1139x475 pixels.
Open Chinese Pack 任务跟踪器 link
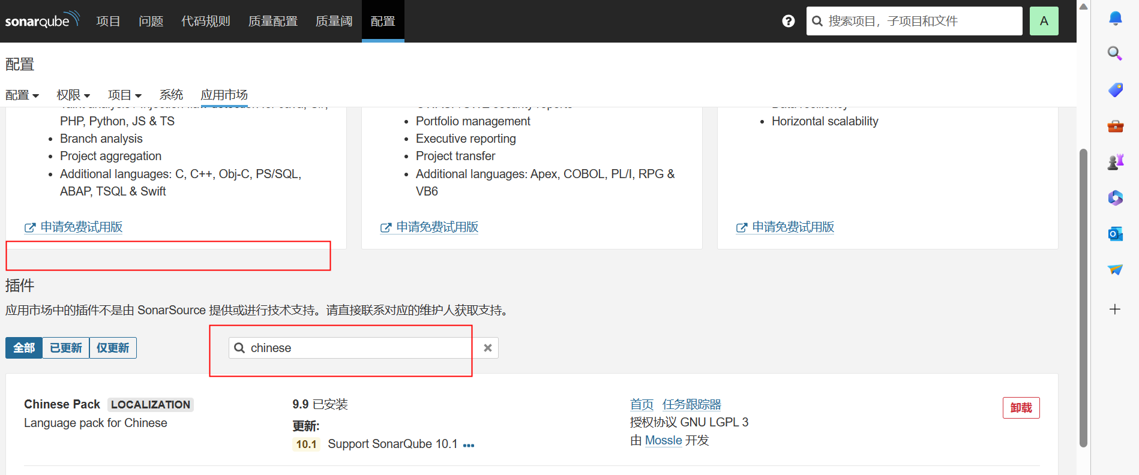tap(692, 405)
